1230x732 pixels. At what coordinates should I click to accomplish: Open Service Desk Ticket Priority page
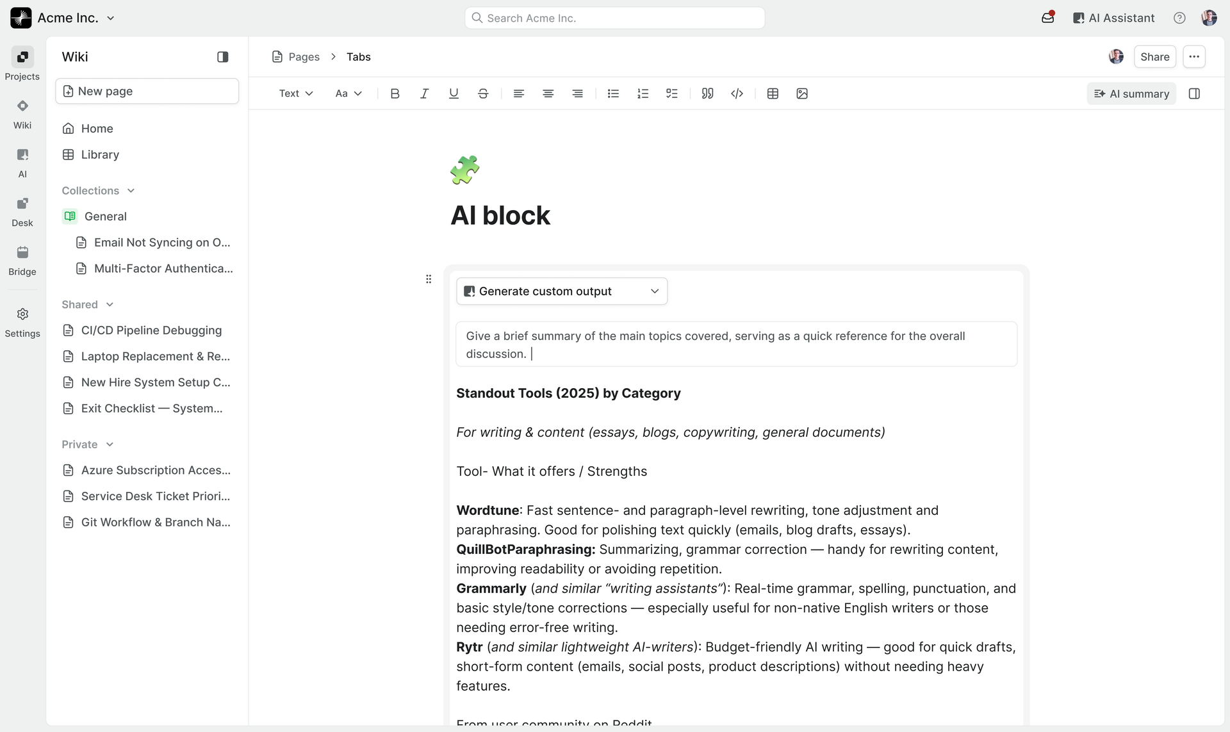pos(147,496)
